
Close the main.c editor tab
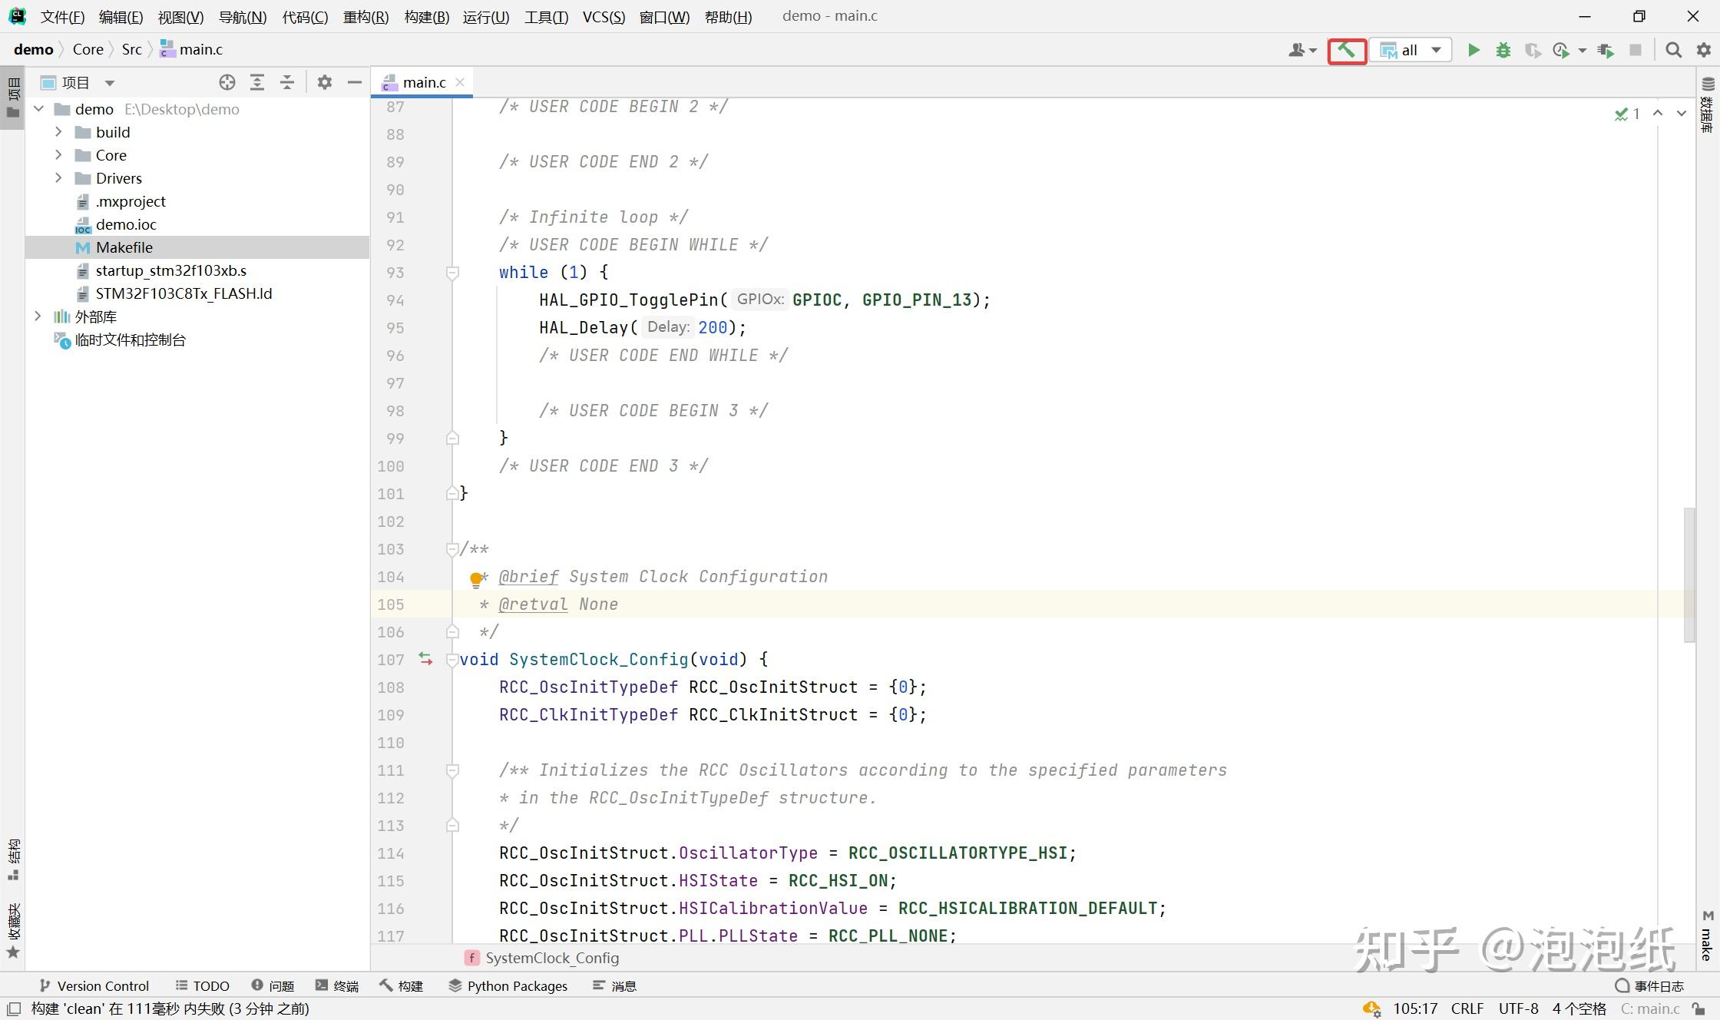click(x=460, y=82)
